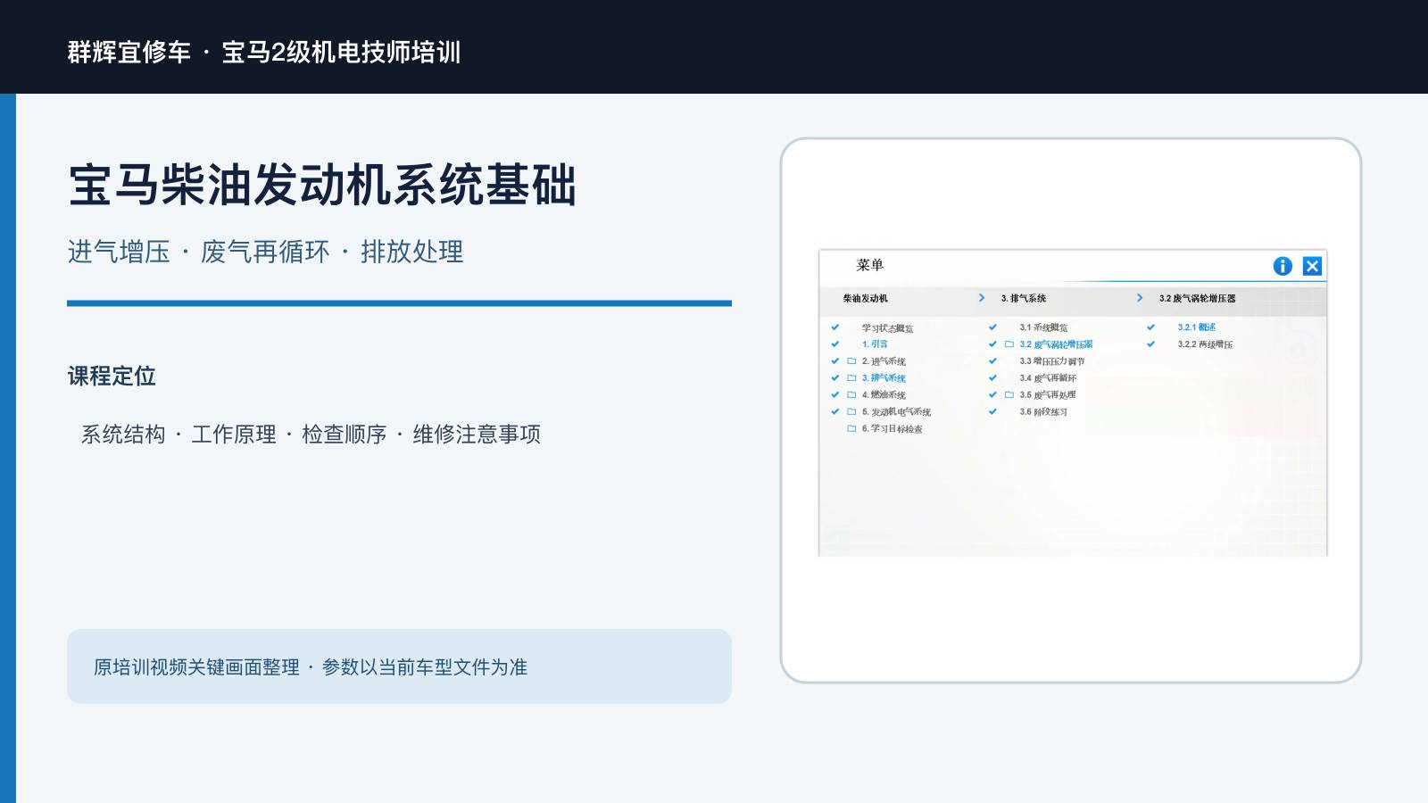
Task: Click the folder icon beside 3.2 废气涡轮增压器 row
Action: (1009, 344)
